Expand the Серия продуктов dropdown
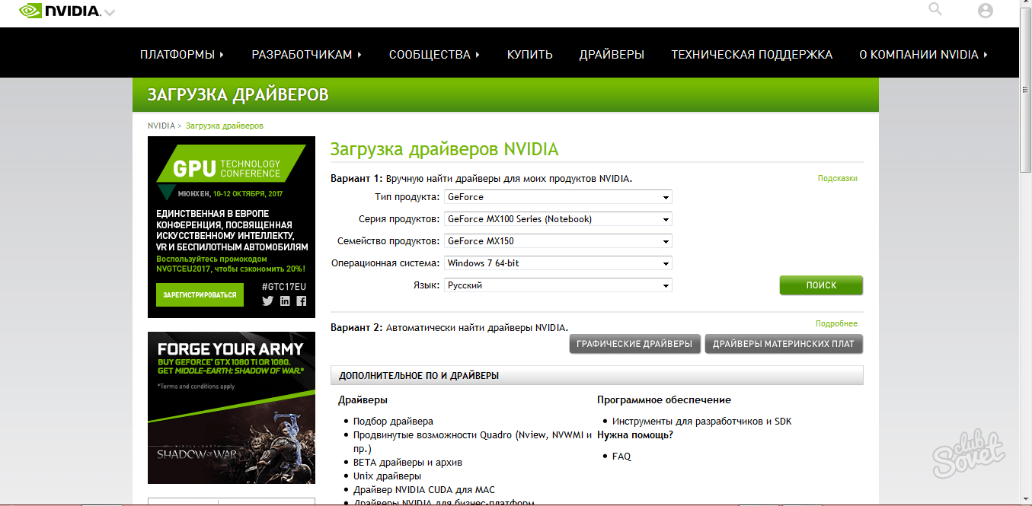 [558, 219]
